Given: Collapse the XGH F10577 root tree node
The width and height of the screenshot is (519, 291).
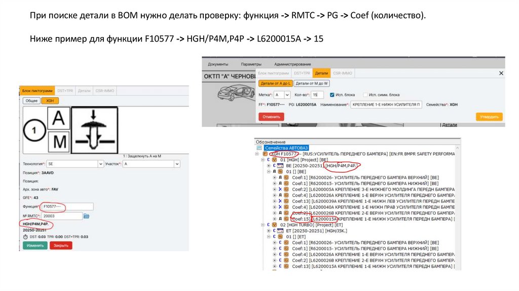Looking at the screenshot, I should click(257, 154).
